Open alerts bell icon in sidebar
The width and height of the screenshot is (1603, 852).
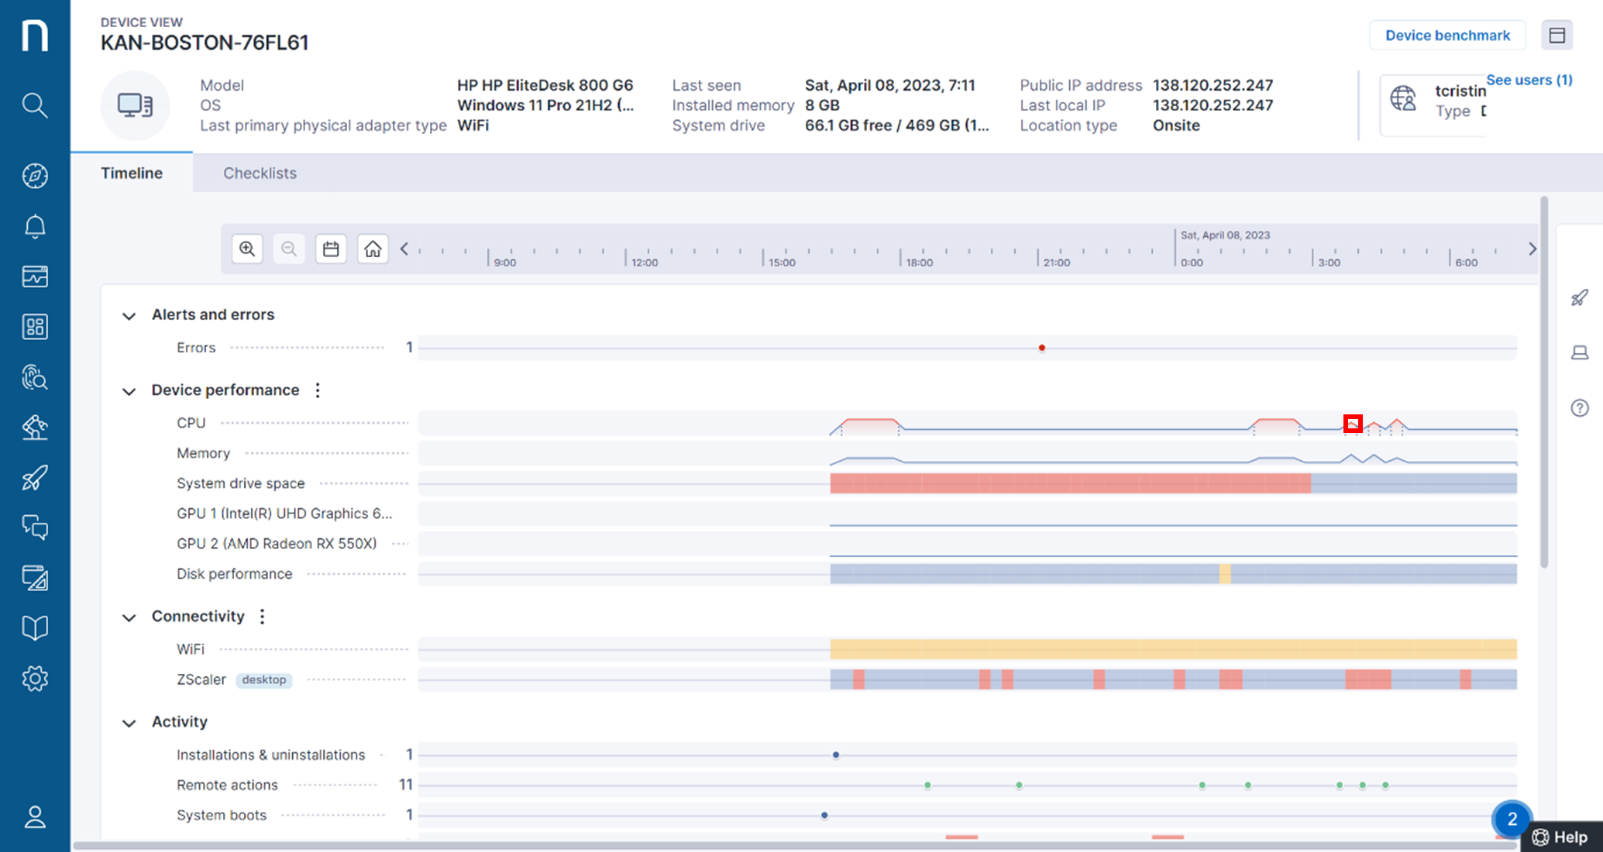pyautogui.click(x=35, y=226)
